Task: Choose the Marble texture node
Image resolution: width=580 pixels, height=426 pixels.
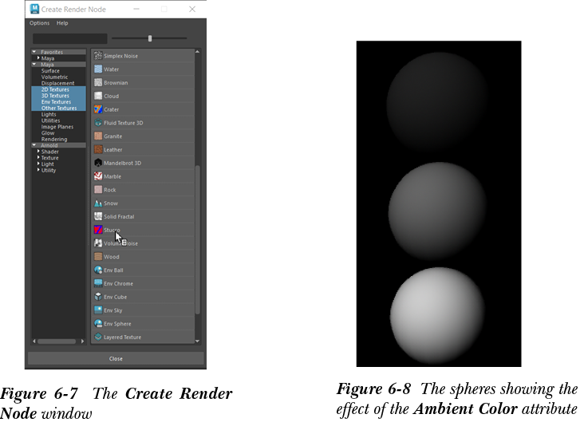Action: (x=112, y=176)
